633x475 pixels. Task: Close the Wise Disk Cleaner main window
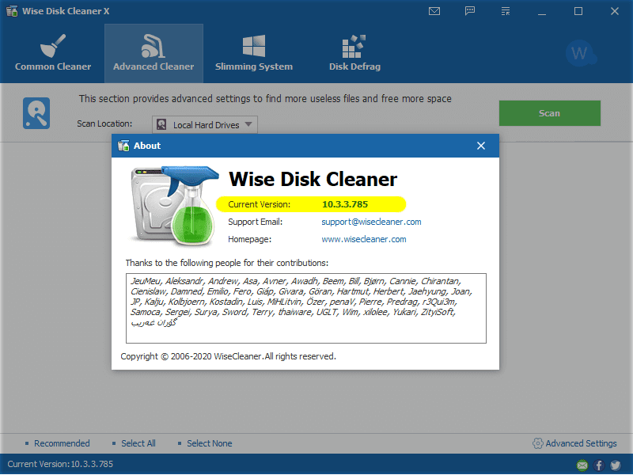(615, 11)
